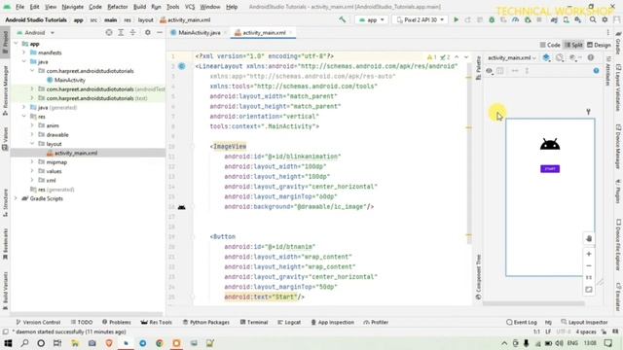Select the Start button in layout preview

click(550, 168)
